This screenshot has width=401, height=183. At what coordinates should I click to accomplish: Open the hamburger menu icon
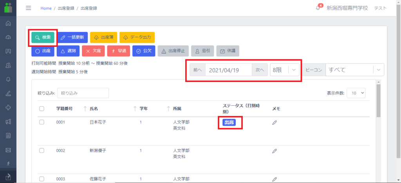[x=28, y=8]
